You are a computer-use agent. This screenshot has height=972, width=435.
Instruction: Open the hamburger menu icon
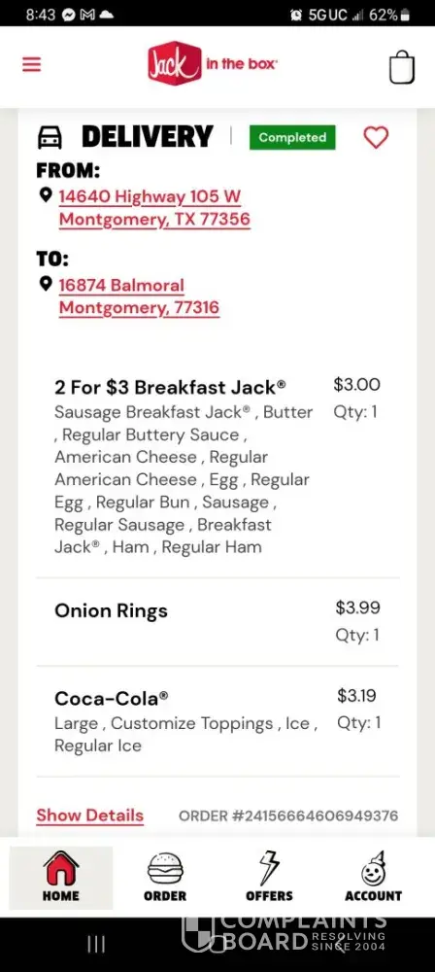[32, 64]
